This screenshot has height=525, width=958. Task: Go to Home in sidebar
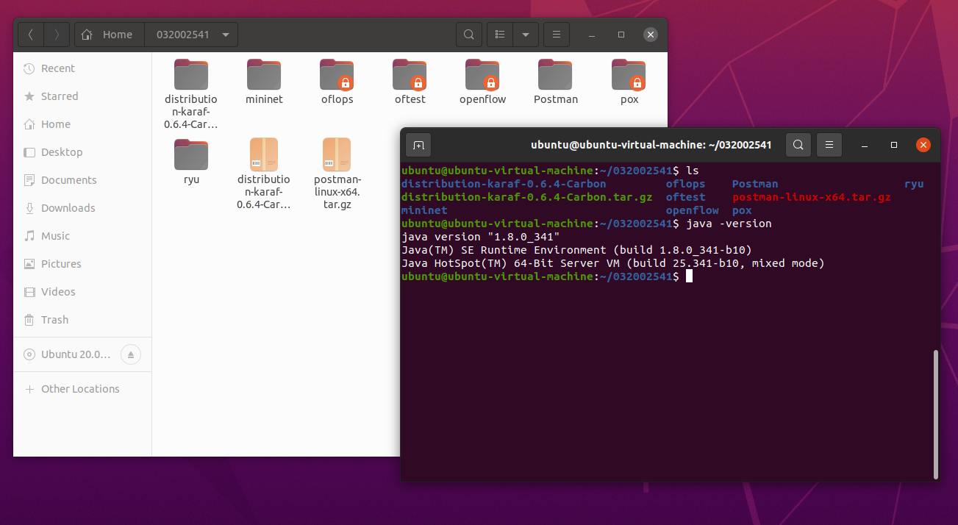(82, 124)
